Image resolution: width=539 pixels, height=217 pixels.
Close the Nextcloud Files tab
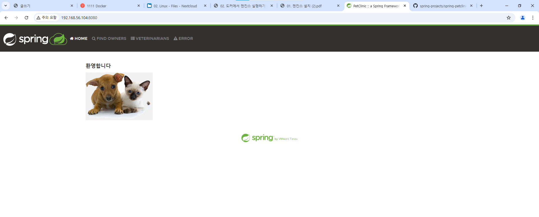click(x=205, y=6)
